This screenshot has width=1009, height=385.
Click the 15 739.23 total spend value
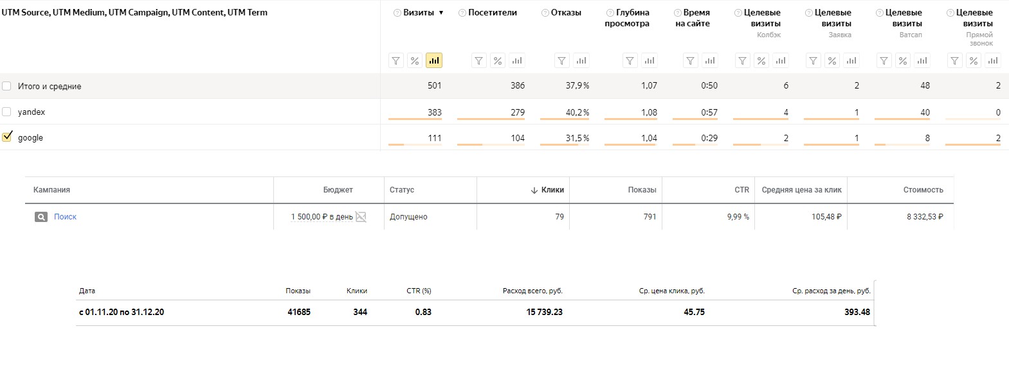click(544, 312)
